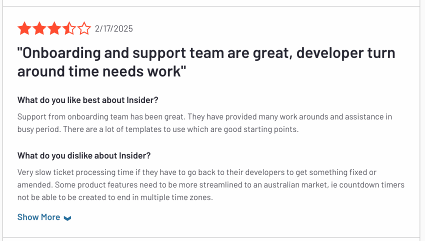Click the second title line "around time needs work"

[x=102, y=71]
